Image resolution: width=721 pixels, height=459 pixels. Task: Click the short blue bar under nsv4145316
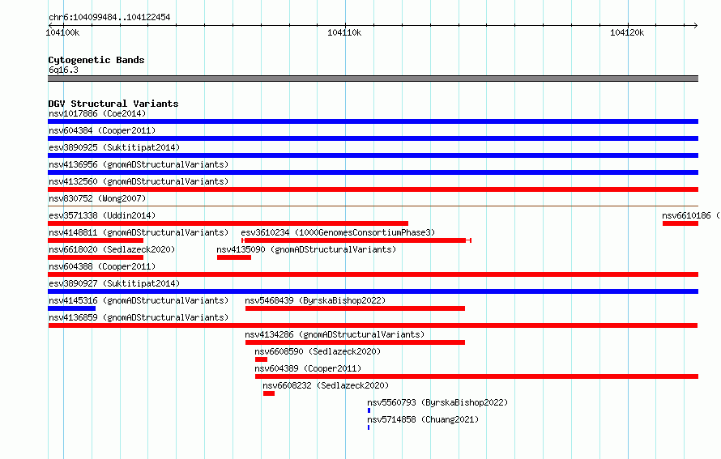[72, 308]
